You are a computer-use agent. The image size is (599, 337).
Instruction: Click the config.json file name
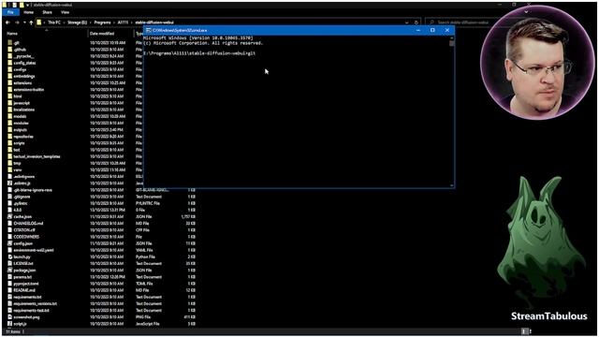[22, 243]
